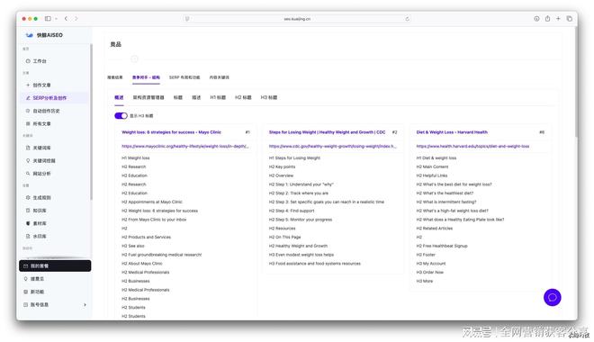Toggle the show H3 headings switch

coord(121,115)
